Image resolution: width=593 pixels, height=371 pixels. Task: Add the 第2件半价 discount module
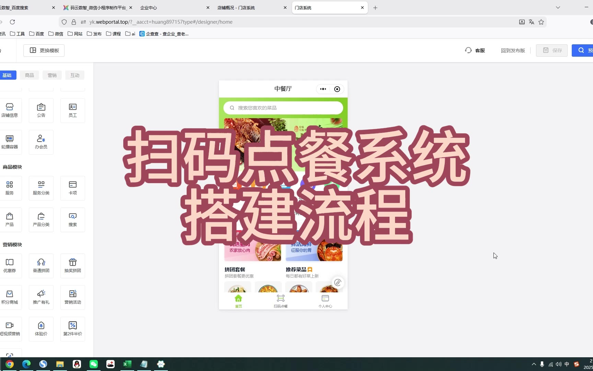73,329
